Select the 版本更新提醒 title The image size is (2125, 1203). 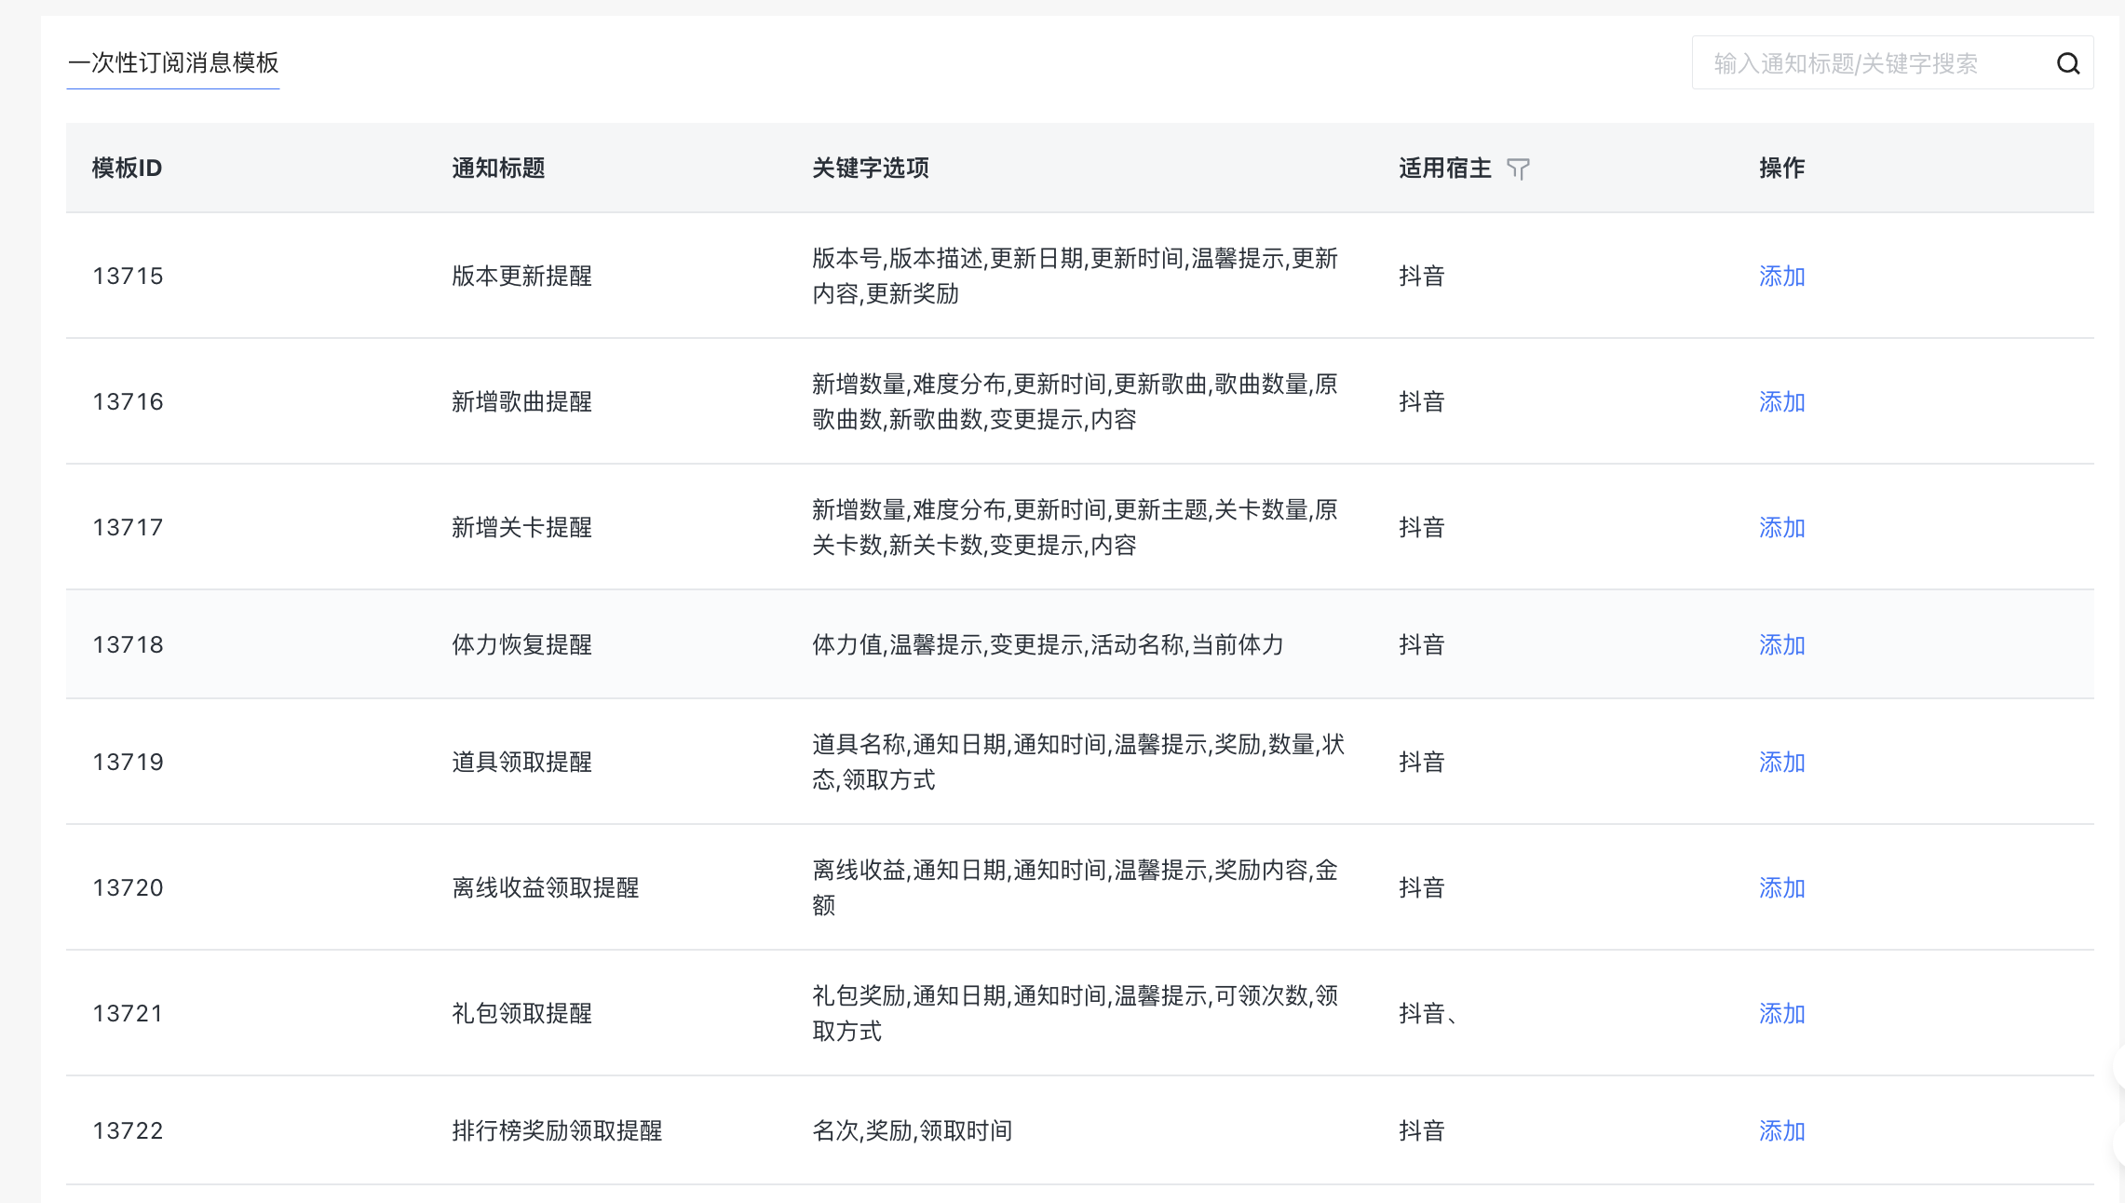[x=521, y=276]
